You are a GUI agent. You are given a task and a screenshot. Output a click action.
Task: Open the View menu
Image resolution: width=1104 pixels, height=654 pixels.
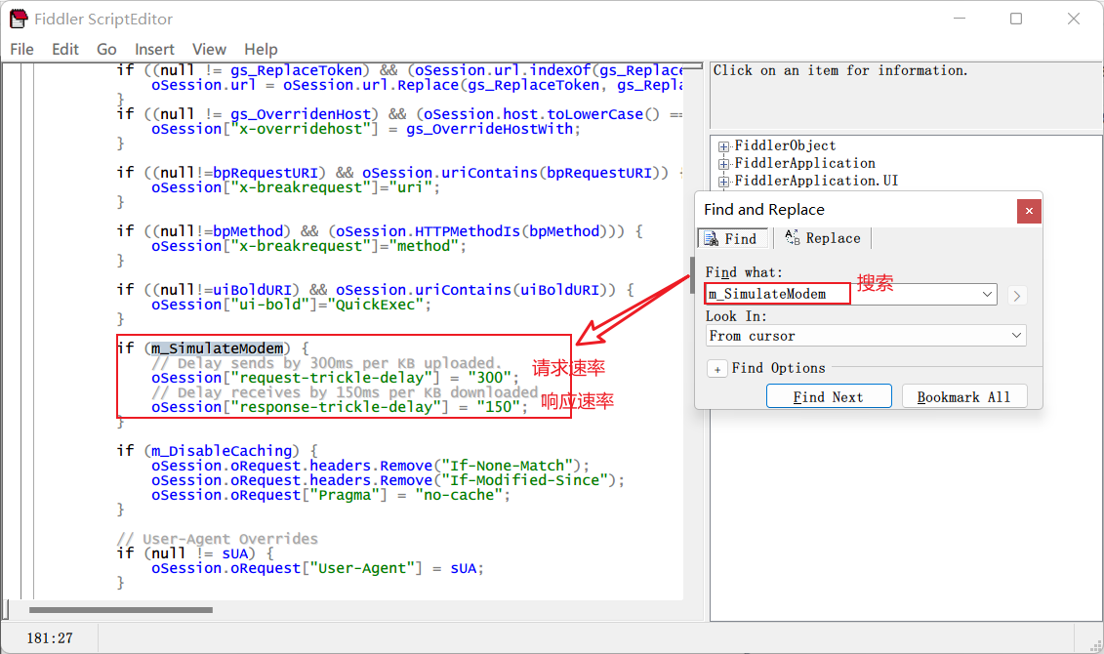[x=209, y=49]
